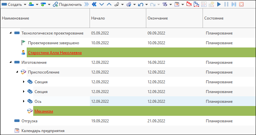
Task: Open the Создать dropdown arrow
Action: click(25, 5)
